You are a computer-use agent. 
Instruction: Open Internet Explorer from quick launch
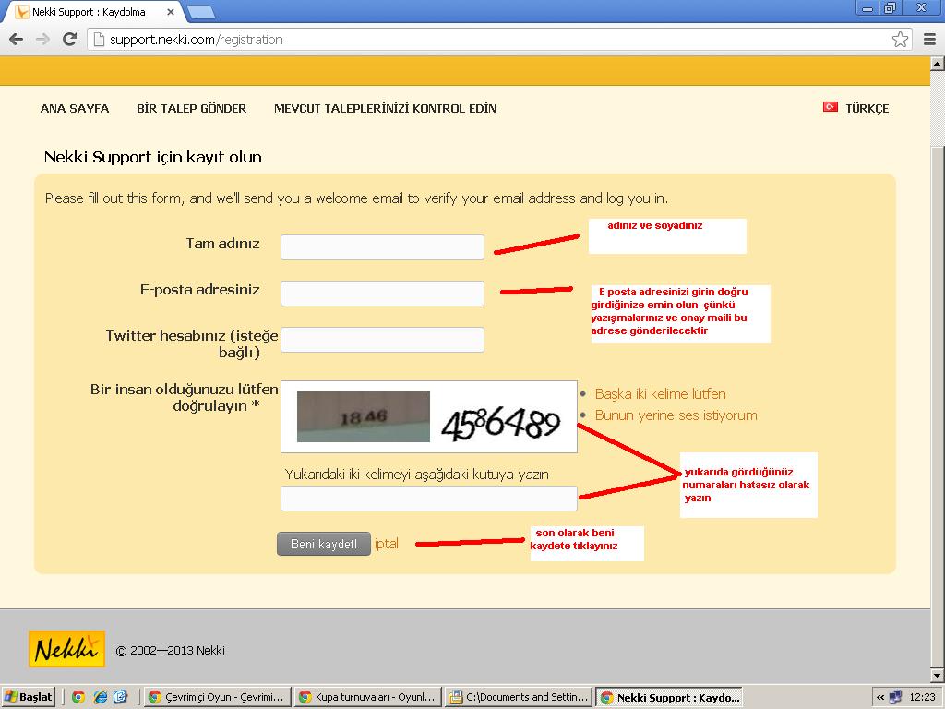click(x=100, y=697)
